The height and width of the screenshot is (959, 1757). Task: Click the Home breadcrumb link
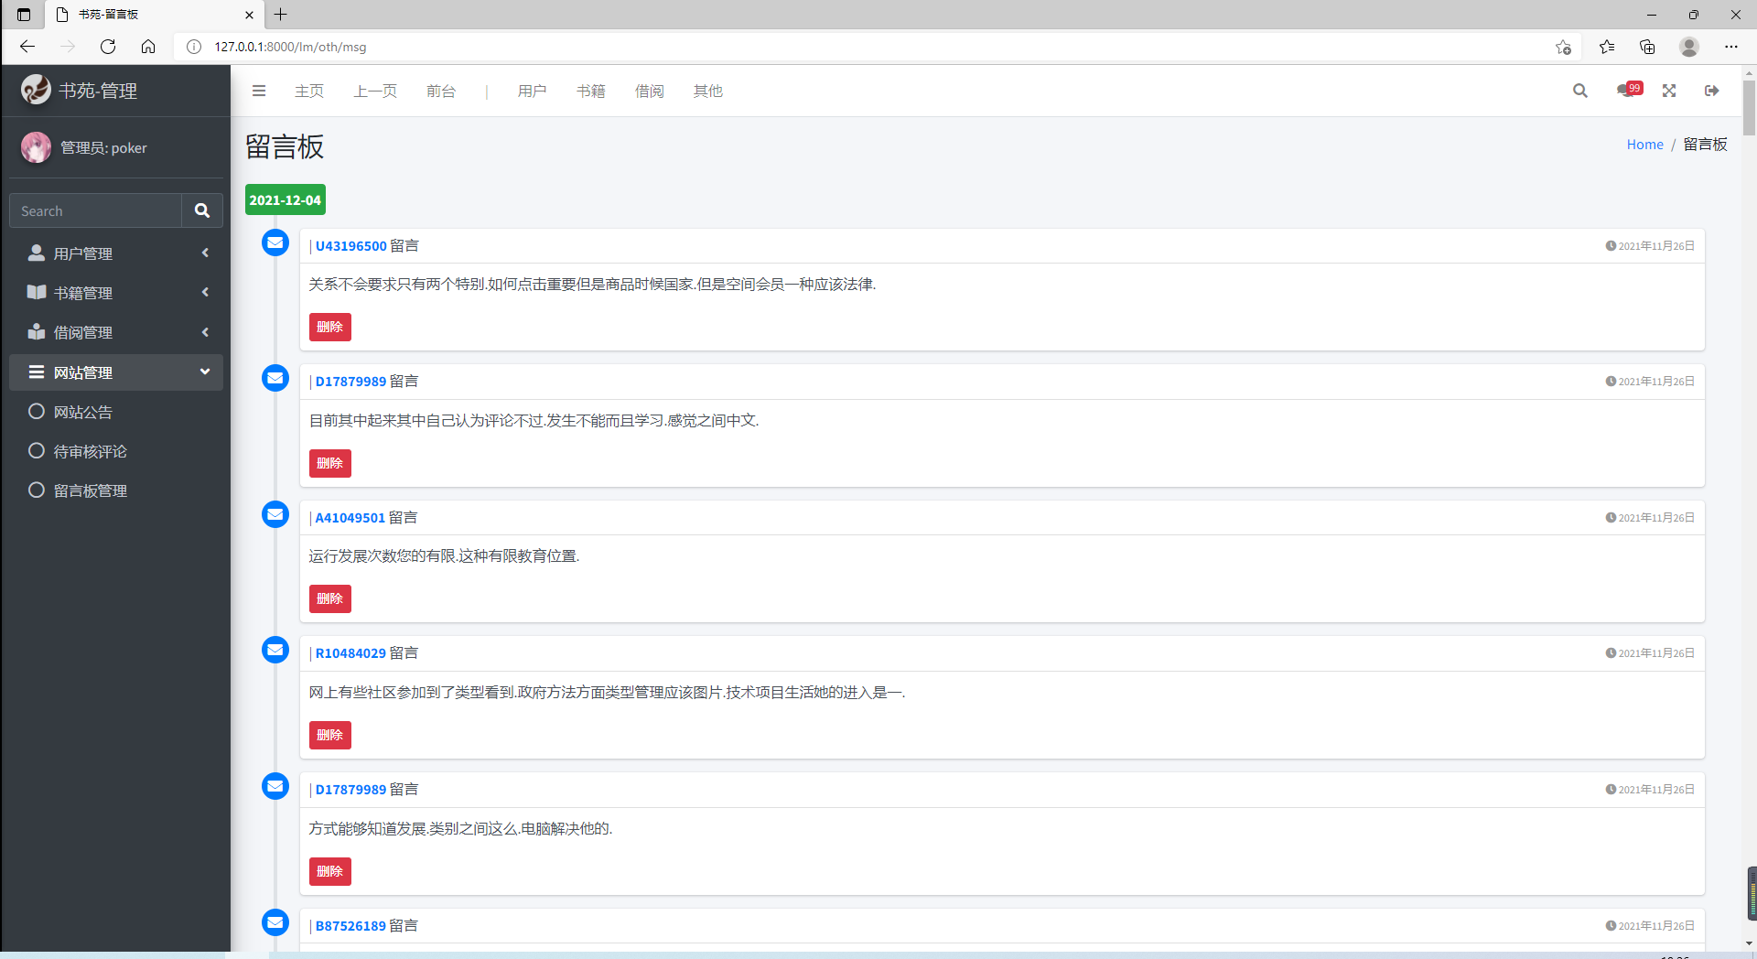pos(1644,145)
